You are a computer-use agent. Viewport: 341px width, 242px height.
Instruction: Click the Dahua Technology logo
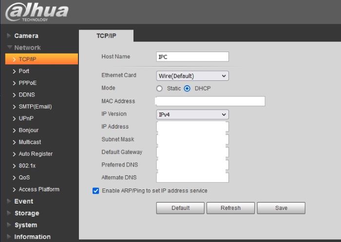click(37, 12)
